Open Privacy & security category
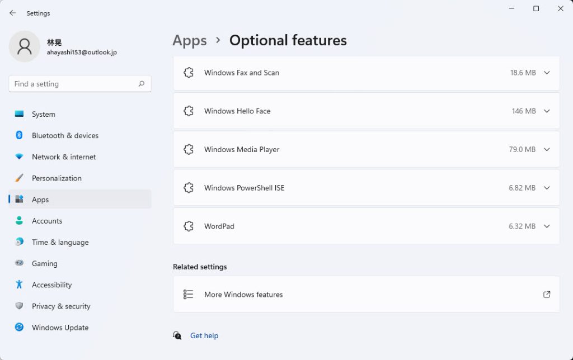This screenshot has width=573, height=360. [79, 306]
